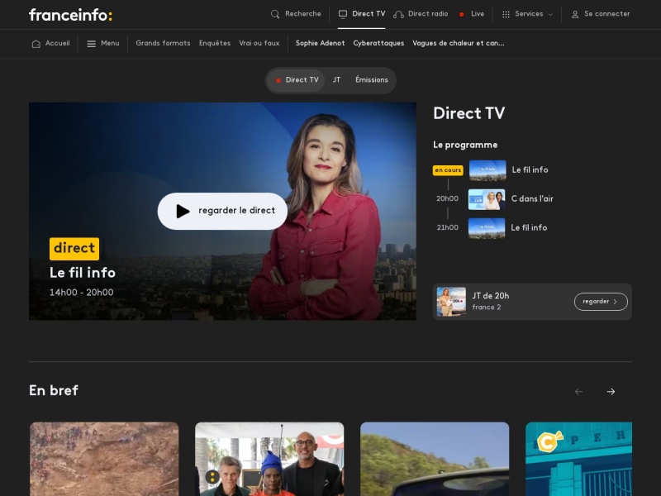Open the hillside car En bref card
Image resolution: width=661 pixels, height=496 pixels.
point(435,459)
